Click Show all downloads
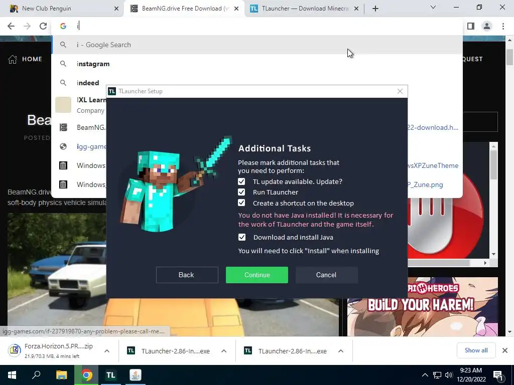The image size is (514, 385). tap(476, 350)
